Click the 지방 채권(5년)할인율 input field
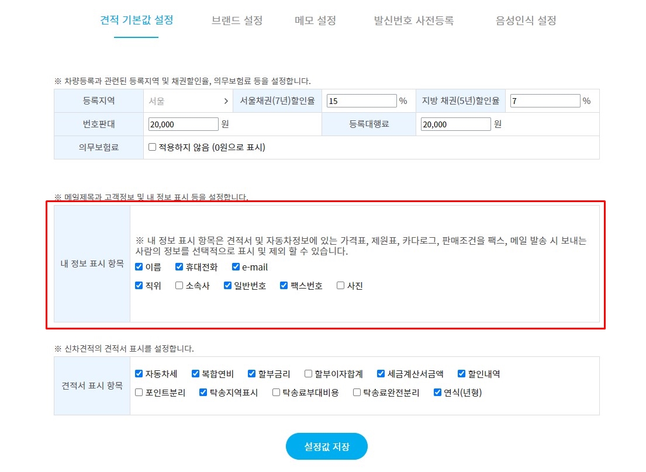Viewport: 646px width, 472px height. [x=545, y=101]
